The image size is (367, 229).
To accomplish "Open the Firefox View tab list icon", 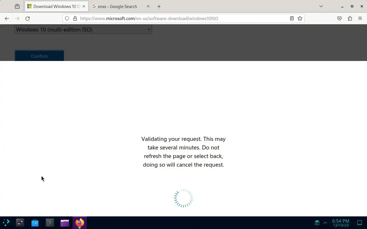I will pos(17,6).
